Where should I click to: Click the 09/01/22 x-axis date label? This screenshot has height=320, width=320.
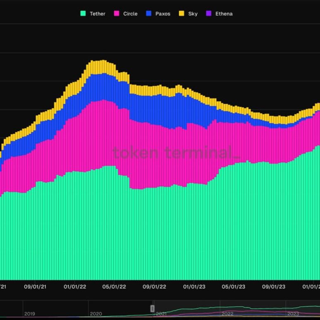(154, 287)
